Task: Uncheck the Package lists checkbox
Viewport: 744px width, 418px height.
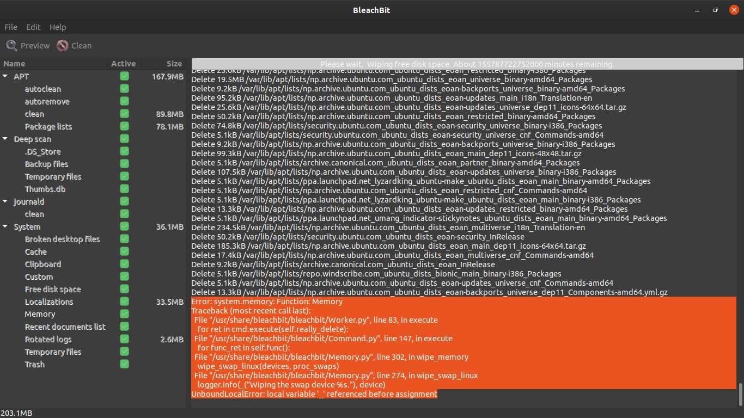Action: 124,126
